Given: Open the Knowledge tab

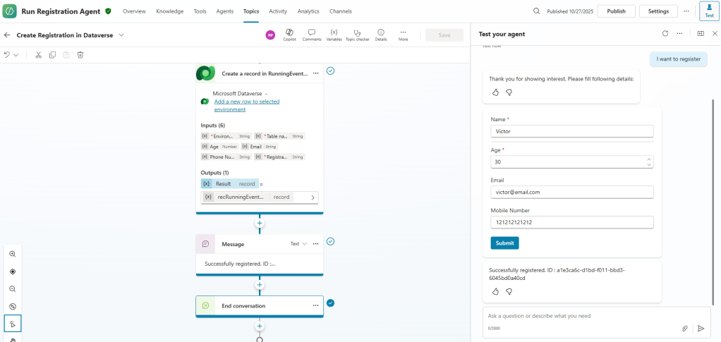Looking at the screenshot, I should [x=169, y=11].
